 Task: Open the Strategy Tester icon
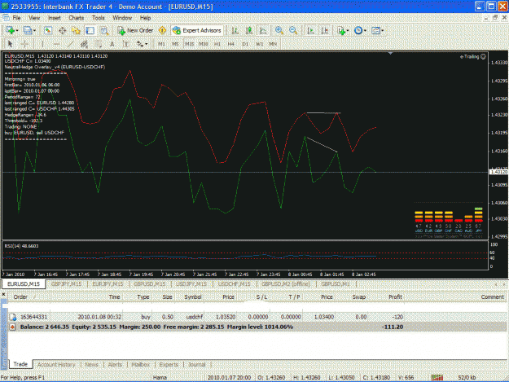pos(104,30)
